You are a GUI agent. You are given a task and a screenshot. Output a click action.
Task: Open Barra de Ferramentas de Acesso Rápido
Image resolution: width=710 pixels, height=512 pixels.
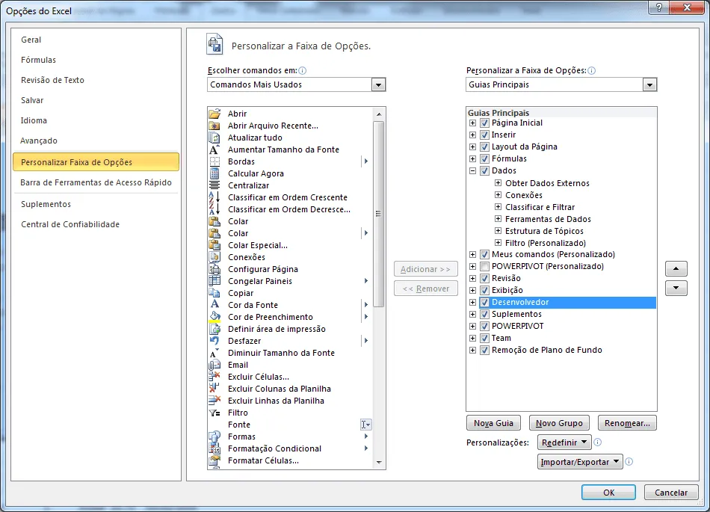point(96,182)
